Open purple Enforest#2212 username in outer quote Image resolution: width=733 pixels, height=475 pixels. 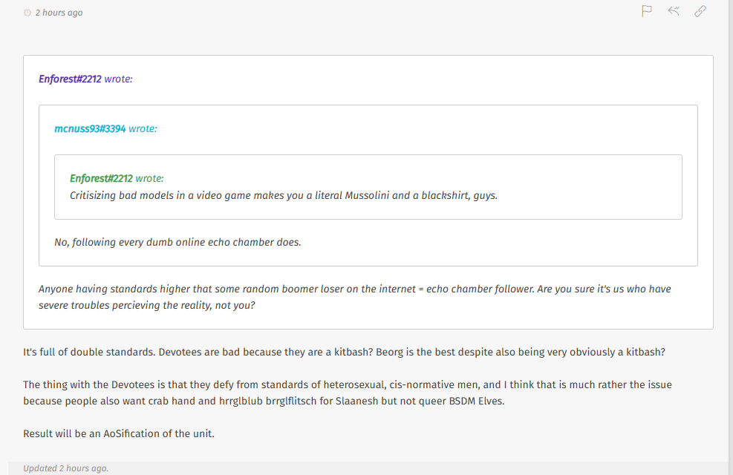tap(70, 79)
